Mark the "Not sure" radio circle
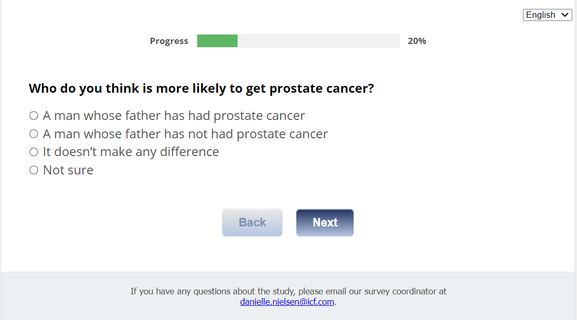The height and width of the screenshot is (320, 577). click(34, 170)
